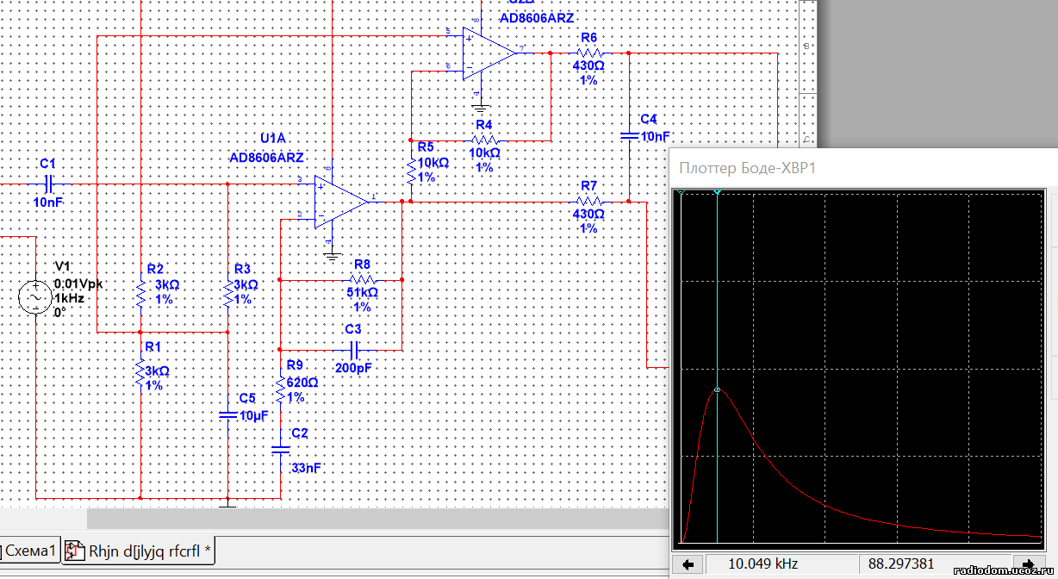Click the 10kΩ value of R5
This screenshot has width=1058, height=579.
click(433, 162)
